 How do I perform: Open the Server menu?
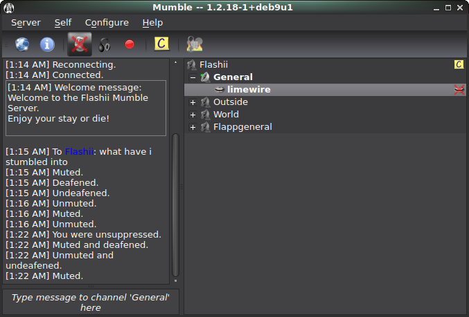26,23
